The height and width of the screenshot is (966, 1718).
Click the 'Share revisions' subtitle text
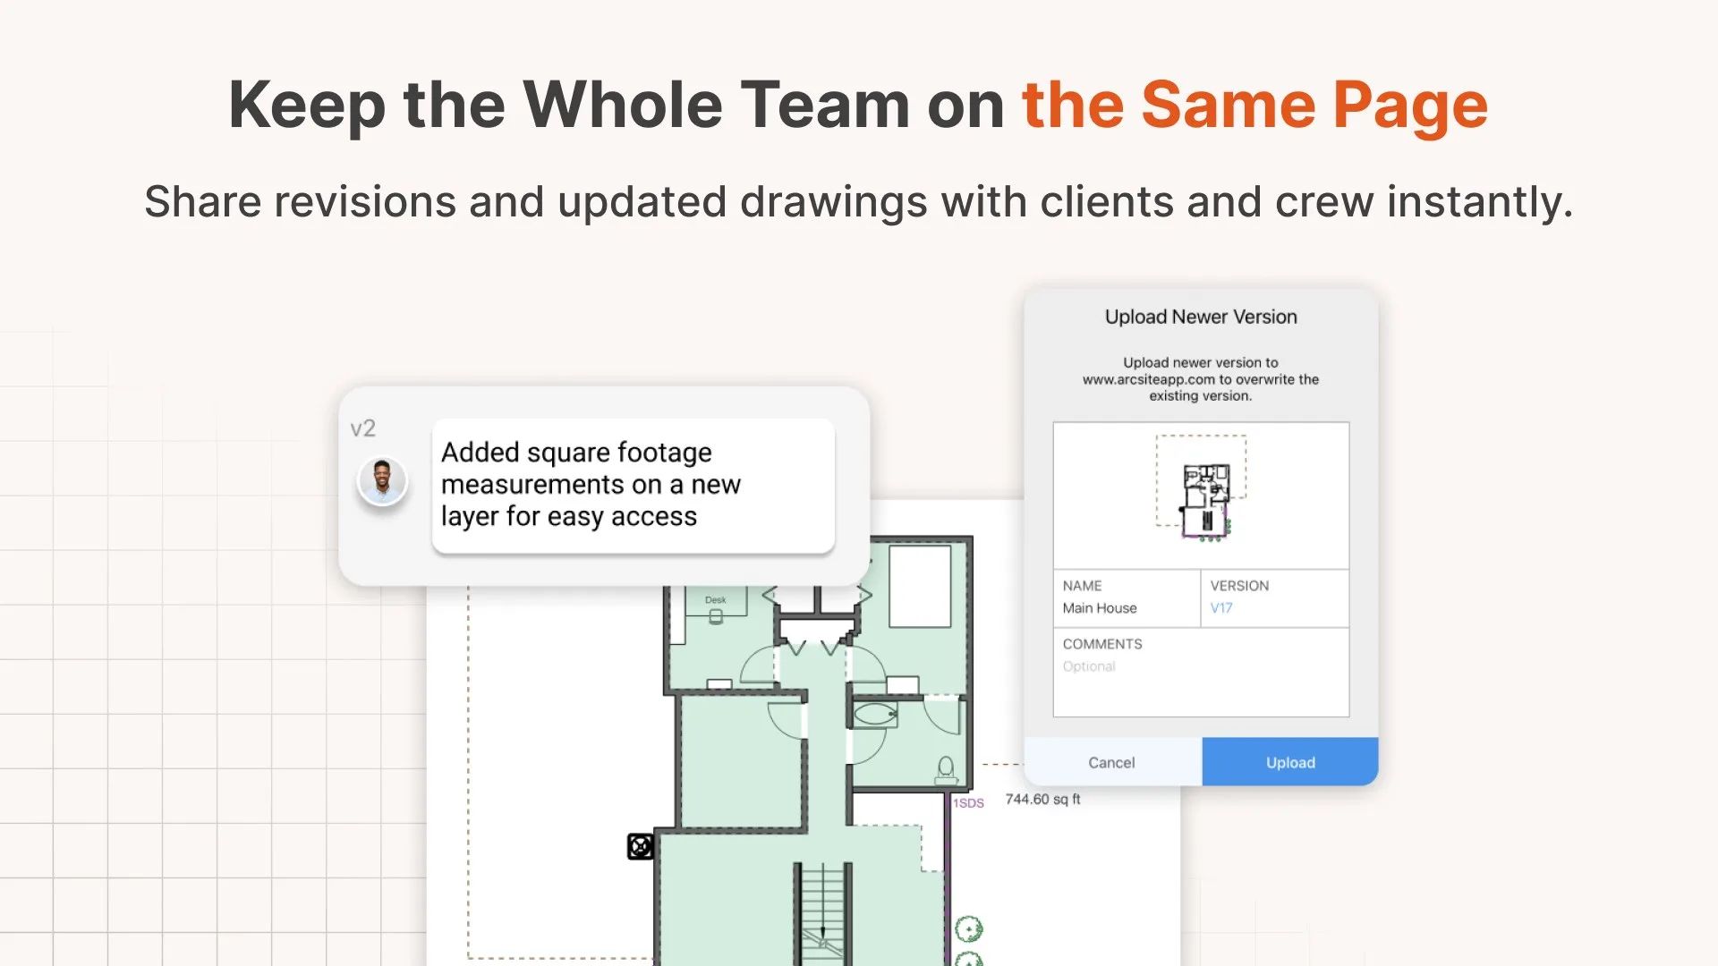pyautogui.click(x=858, y=201)
